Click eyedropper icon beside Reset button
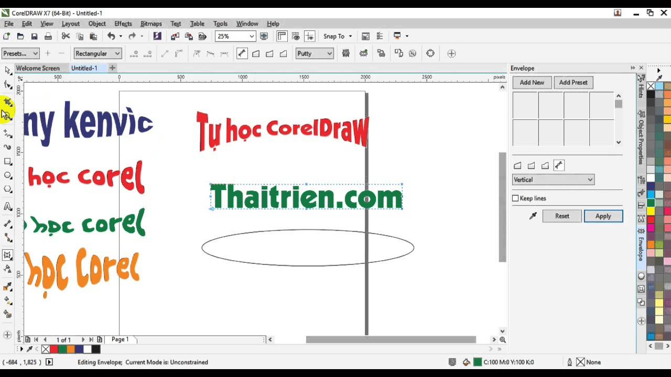671x377 pixels. 533,216
